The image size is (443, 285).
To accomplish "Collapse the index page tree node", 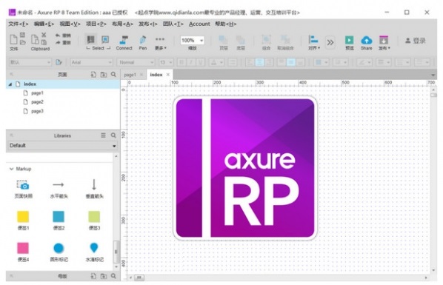I will tap(10, 84).
